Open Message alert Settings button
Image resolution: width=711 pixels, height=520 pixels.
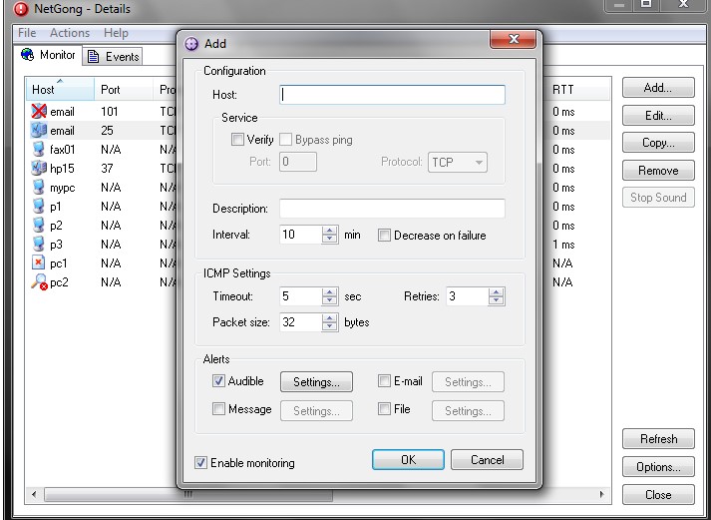[316, 410]
